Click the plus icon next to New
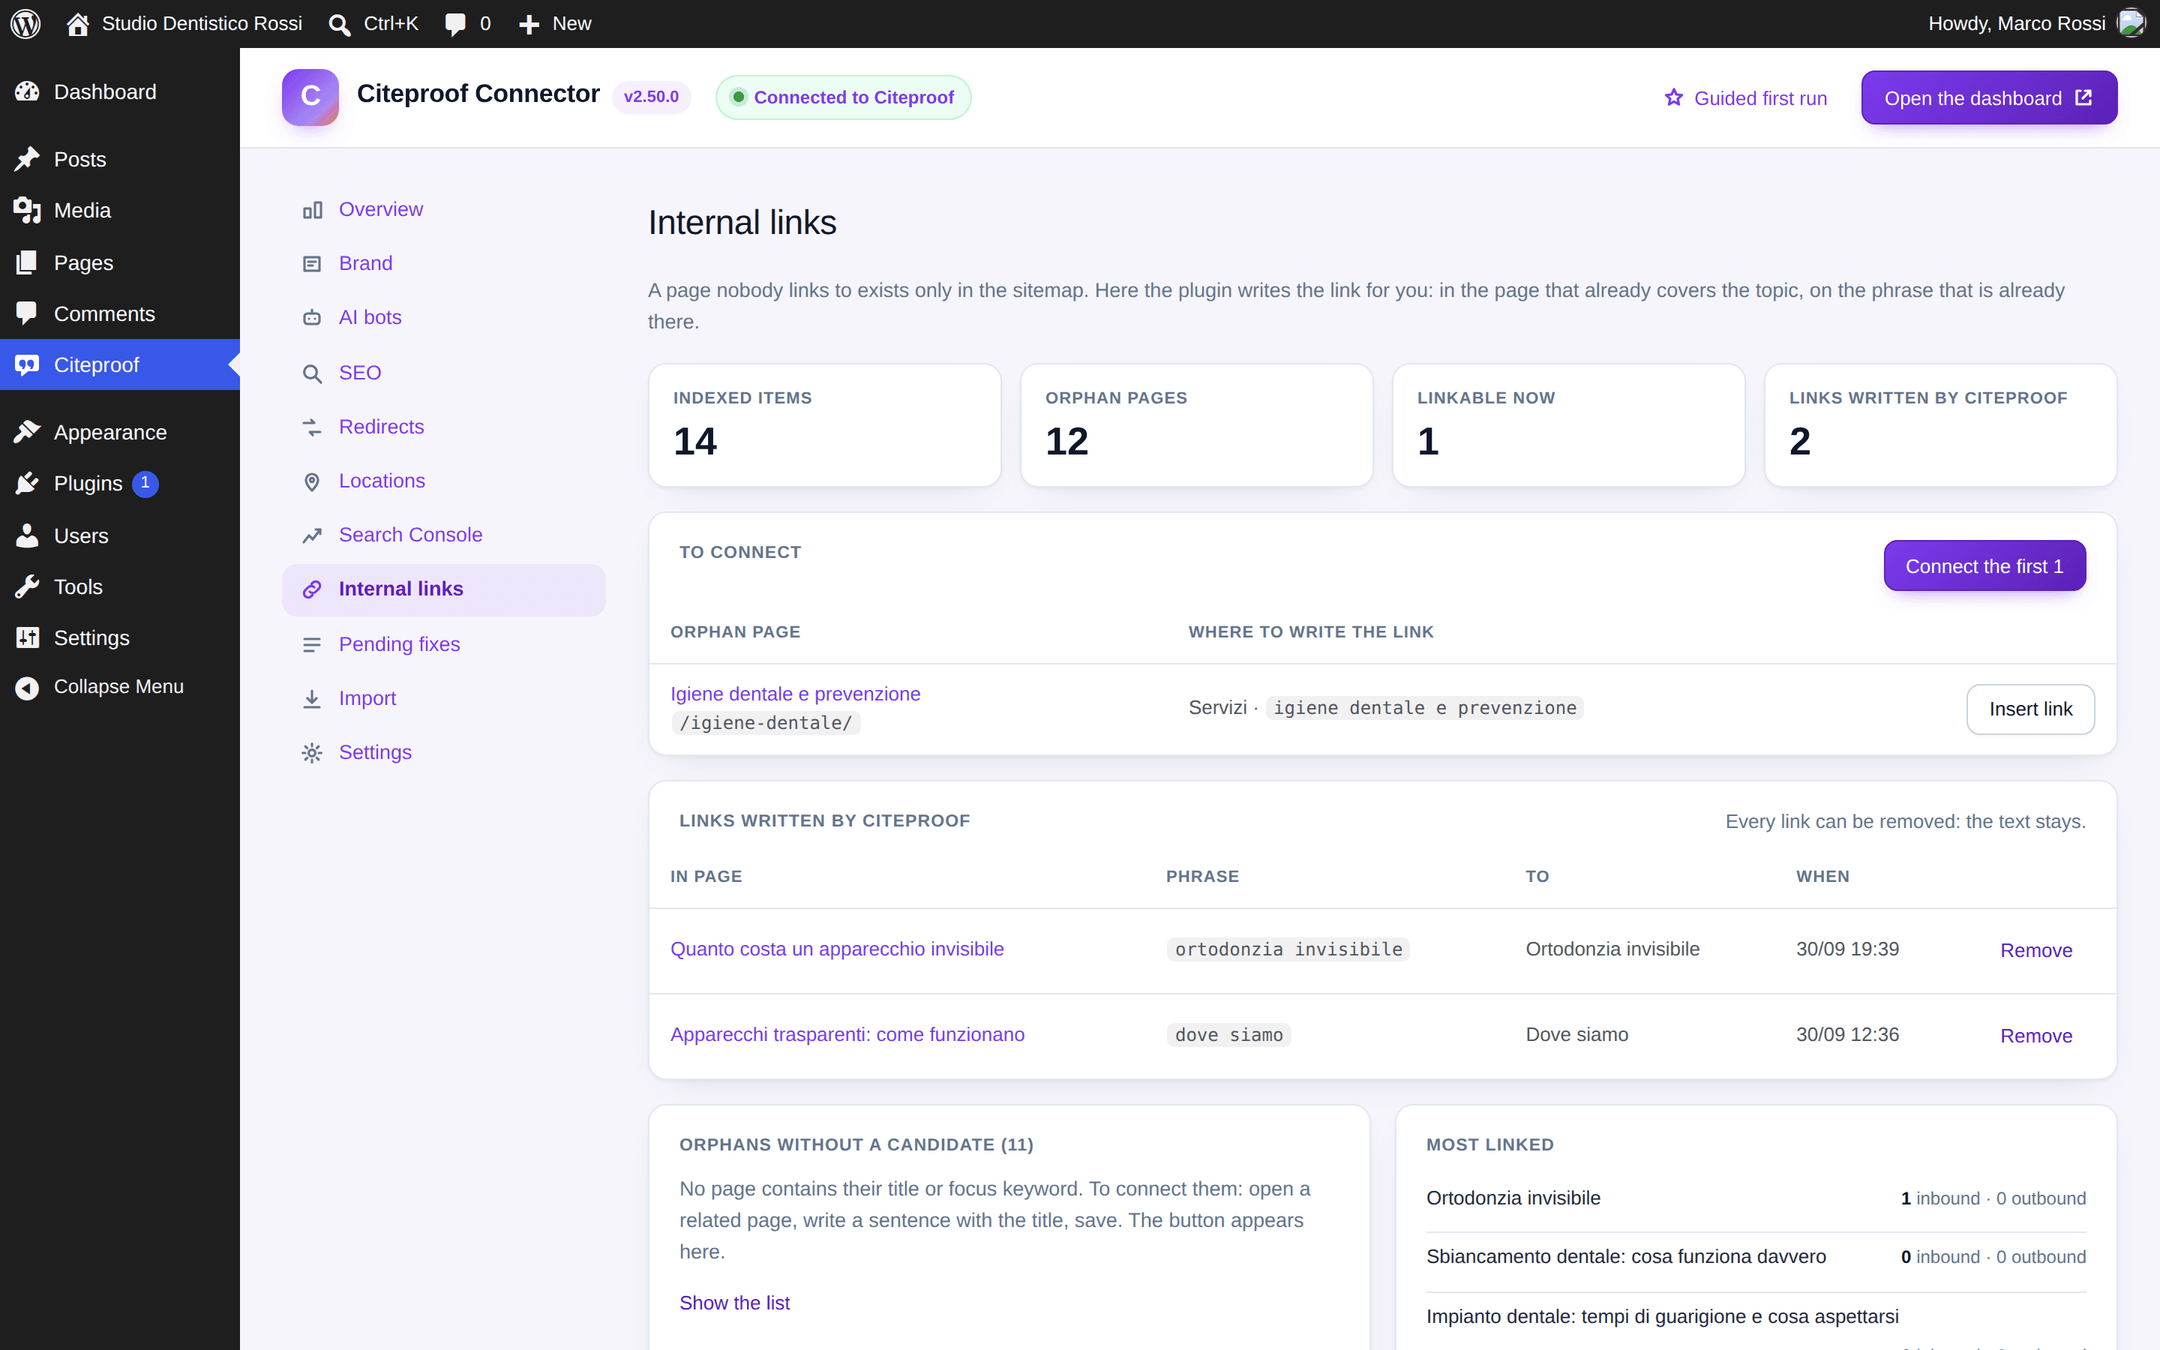This screenshot has width=2160, height=1350. point(529,24)
